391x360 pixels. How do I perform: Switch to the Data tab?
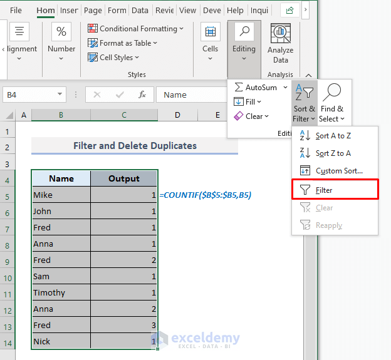pos(140,11)
